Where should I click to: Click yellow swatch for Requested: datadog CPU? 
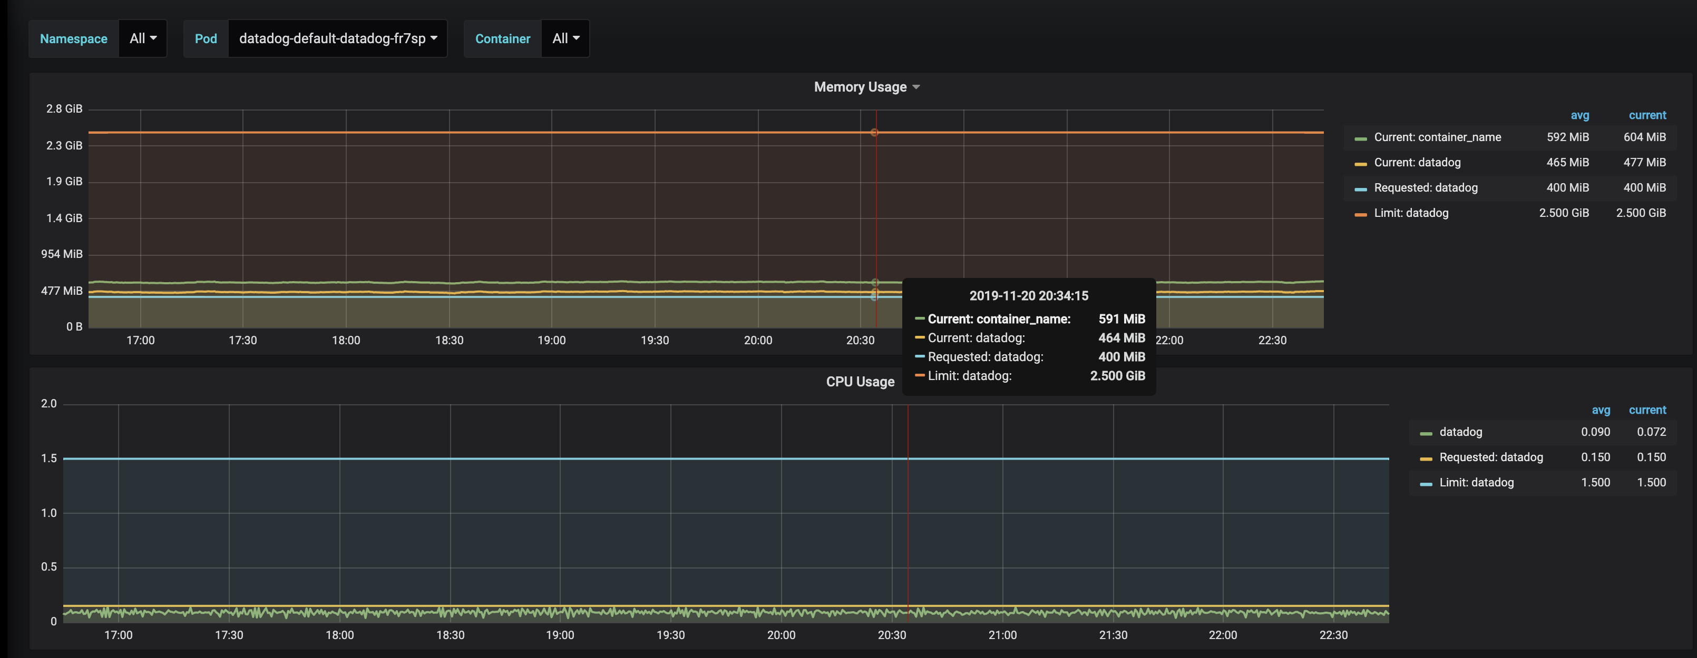(x=1426, y=458)
